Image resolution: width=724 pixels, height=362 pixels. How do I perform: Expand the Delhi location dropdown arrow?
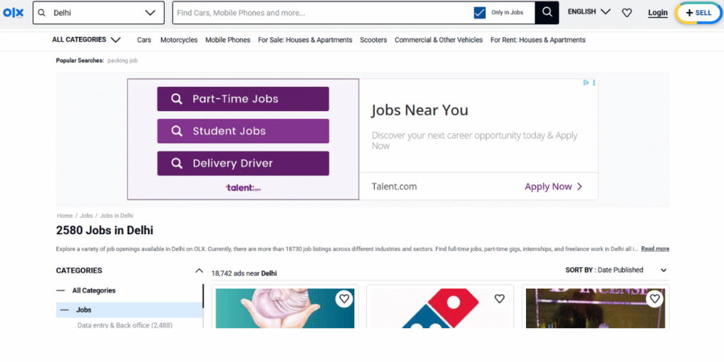(150, 13)
